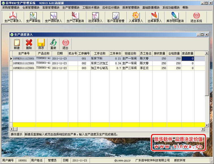Image resolution: width=214 pixels, height=164 pixels.
Task: Click the 0.34 unit price cell
Action: pos(115,63)
